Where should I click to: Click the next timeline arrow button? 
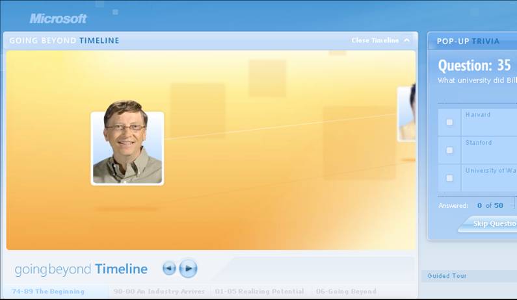tap(188, 268)
